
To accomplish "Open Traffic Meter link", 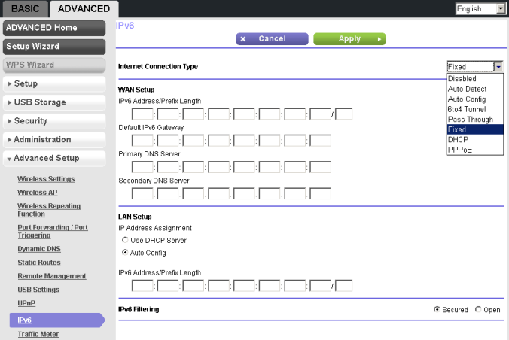I will tap(38, 334).
